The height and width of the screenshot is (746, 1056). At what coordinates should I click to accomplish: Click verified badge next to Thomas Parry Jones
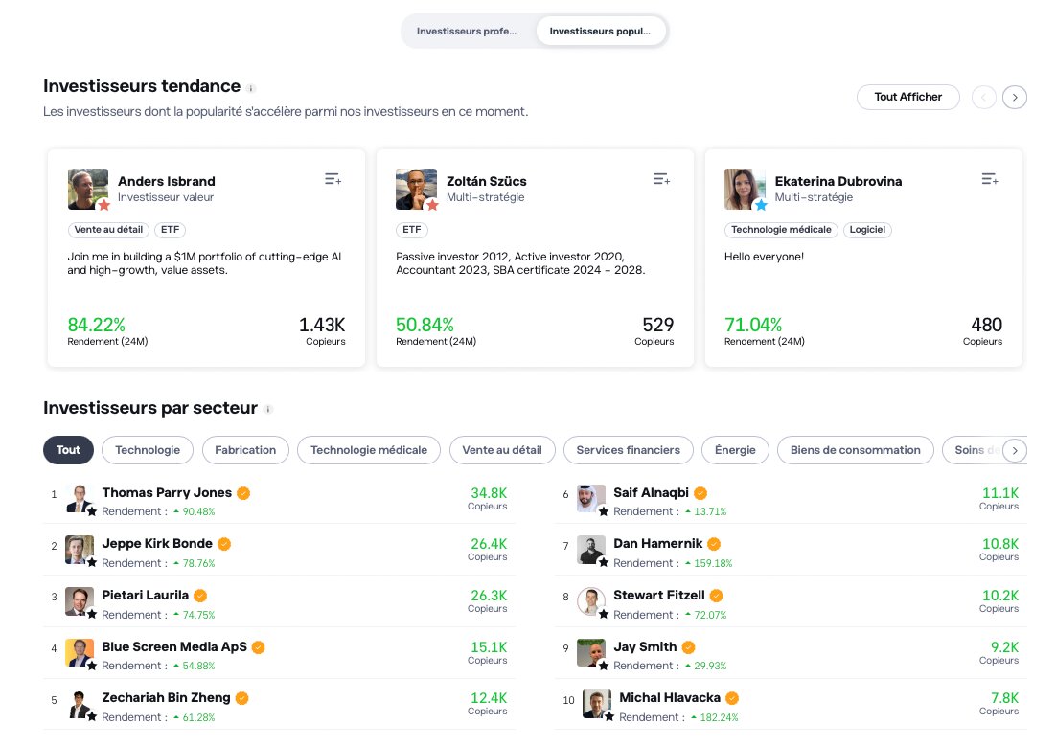(244, 493)
